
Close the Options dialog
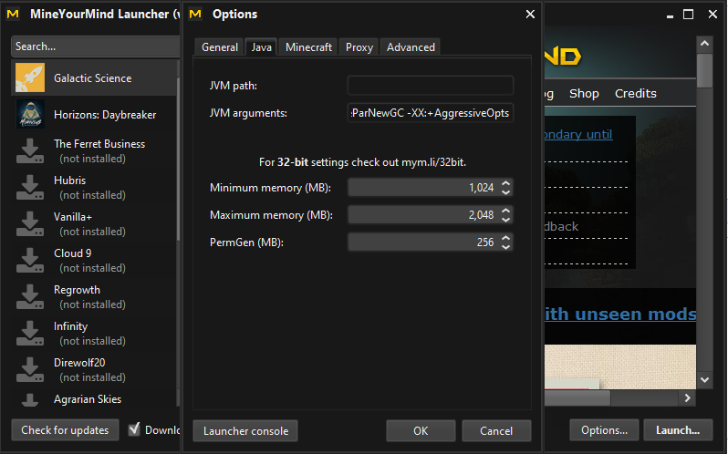pos(530,15)
